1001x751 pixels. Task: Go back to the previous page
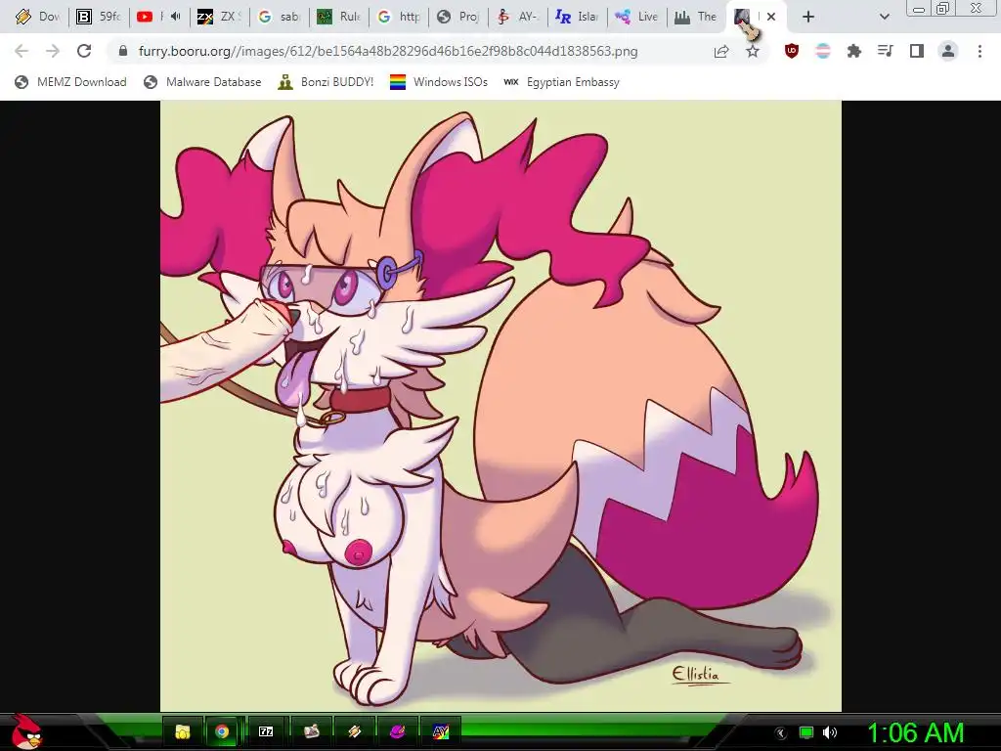pyautogui.click(x=22, y=51)
